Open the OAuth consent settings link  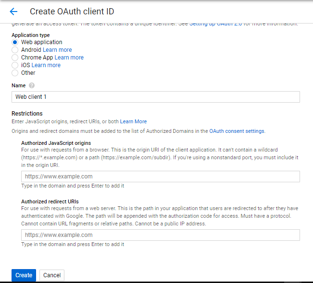[x=237, y=131]
